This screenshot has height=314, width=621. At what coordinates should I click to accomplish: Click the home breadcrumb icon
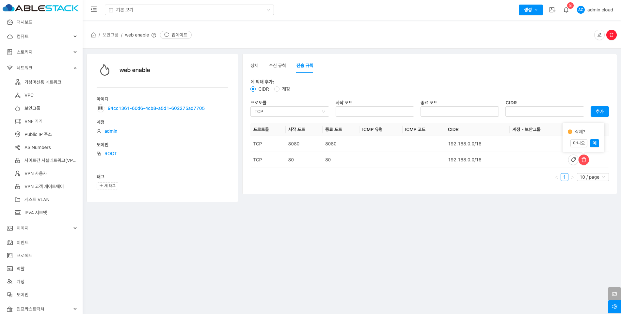point(93,35)
